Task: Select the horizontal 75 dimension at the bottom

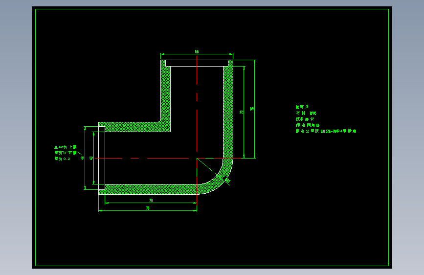Action: [x=148, y=208]
